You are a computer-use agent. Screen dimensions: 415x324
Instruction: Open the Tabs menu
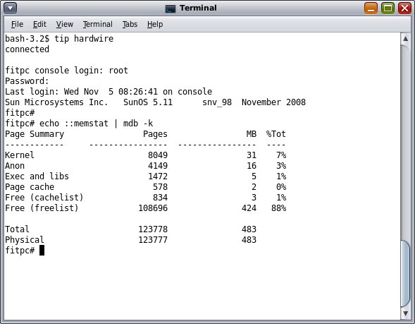pos(130,25)
